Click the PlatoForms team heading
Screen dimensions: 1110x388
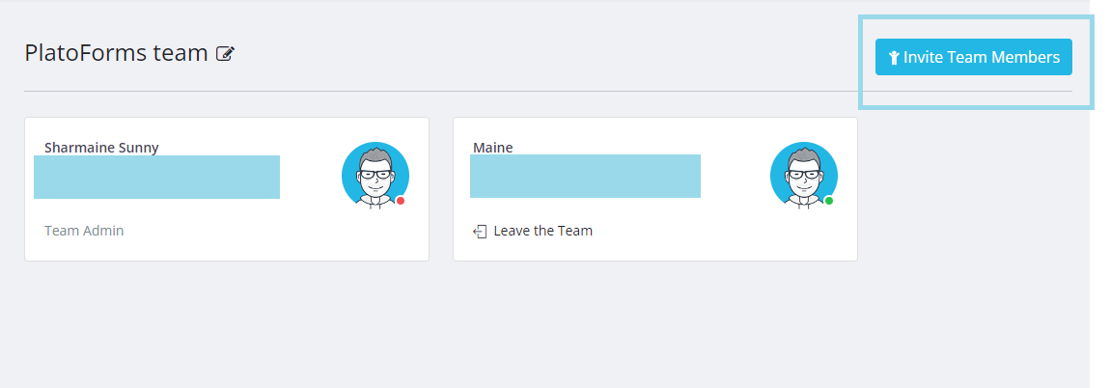116,53
